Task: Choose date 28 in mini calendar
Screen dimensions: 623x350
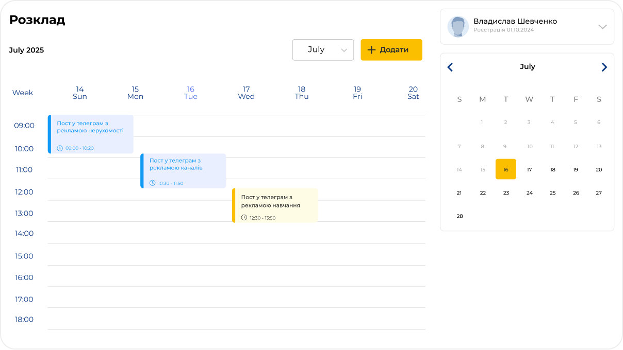Action: (x=460, y=216)
